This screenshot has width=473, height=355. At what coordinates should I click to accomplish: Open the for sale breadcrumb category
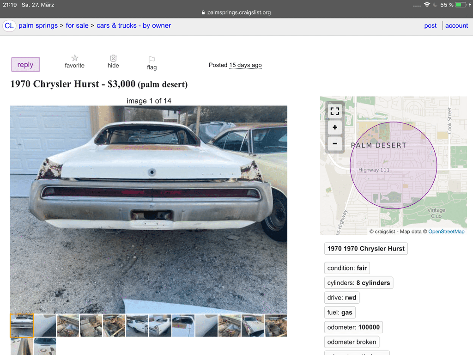(77, 26)
